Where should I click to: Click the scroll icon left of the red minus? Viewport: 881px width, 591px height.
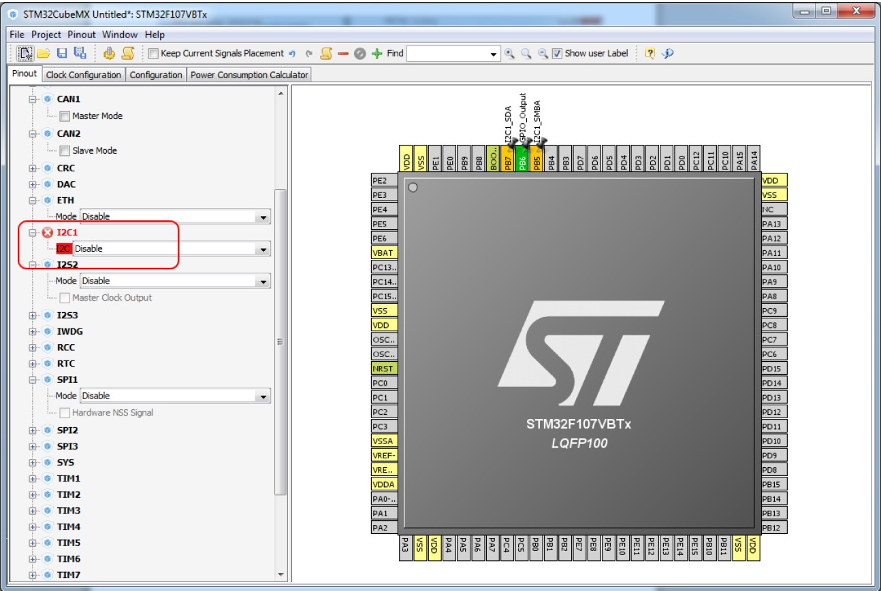pos(326,53)
